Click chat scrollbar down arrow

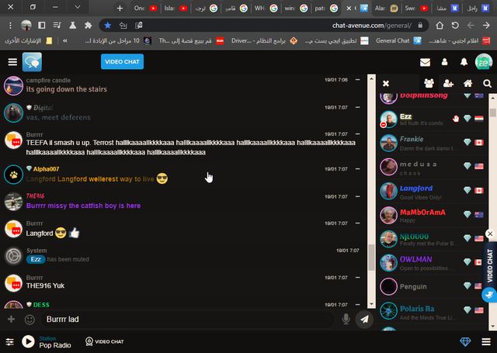[x=371, y=304]
